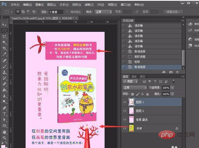This screenshot has width=199, height=148.
Task: Filter layers by smart object icon
Action: coord(166,82)
